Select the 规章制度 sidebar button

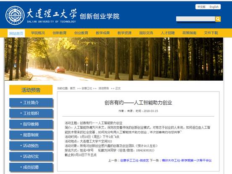pos(31,135)
